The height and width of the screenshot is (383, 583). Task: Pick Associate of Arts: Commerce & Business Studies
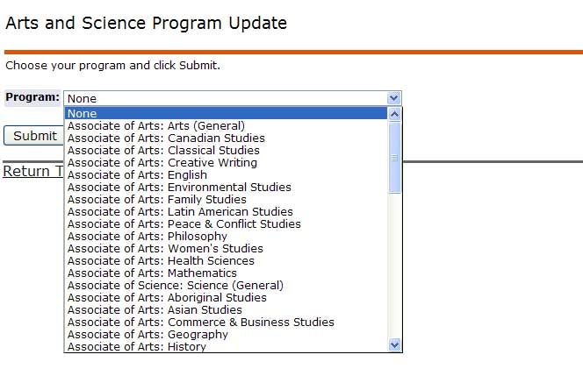[x=201, y=322]
